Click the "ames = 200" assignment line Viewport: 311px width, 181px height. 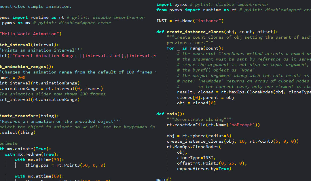[13, 78]
